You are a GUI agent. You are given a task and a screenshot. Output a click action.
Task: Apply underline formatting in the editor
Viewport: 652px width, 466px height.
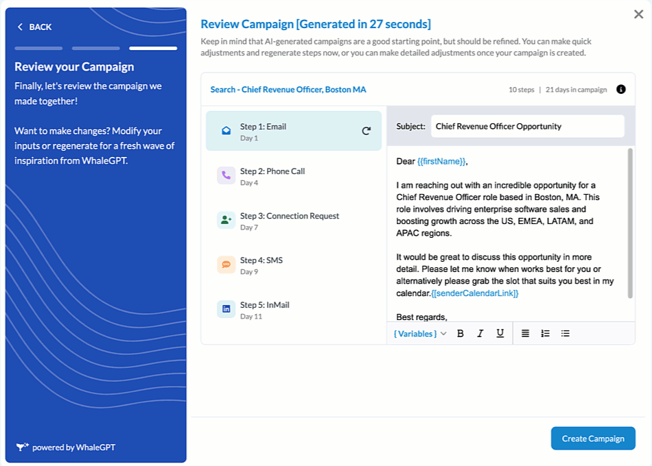[500, 333]
